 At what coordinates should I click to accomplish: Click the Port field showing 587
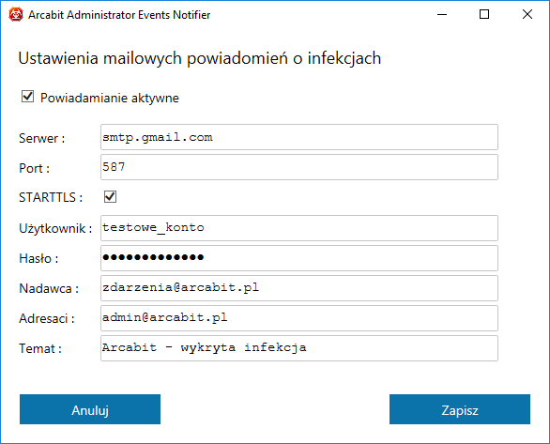[x=299, y=167]
